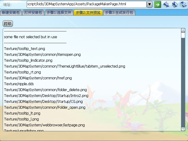Open the address history dropdown
Image resolution: width=188 pixels, height=141 pixels.
150,4
